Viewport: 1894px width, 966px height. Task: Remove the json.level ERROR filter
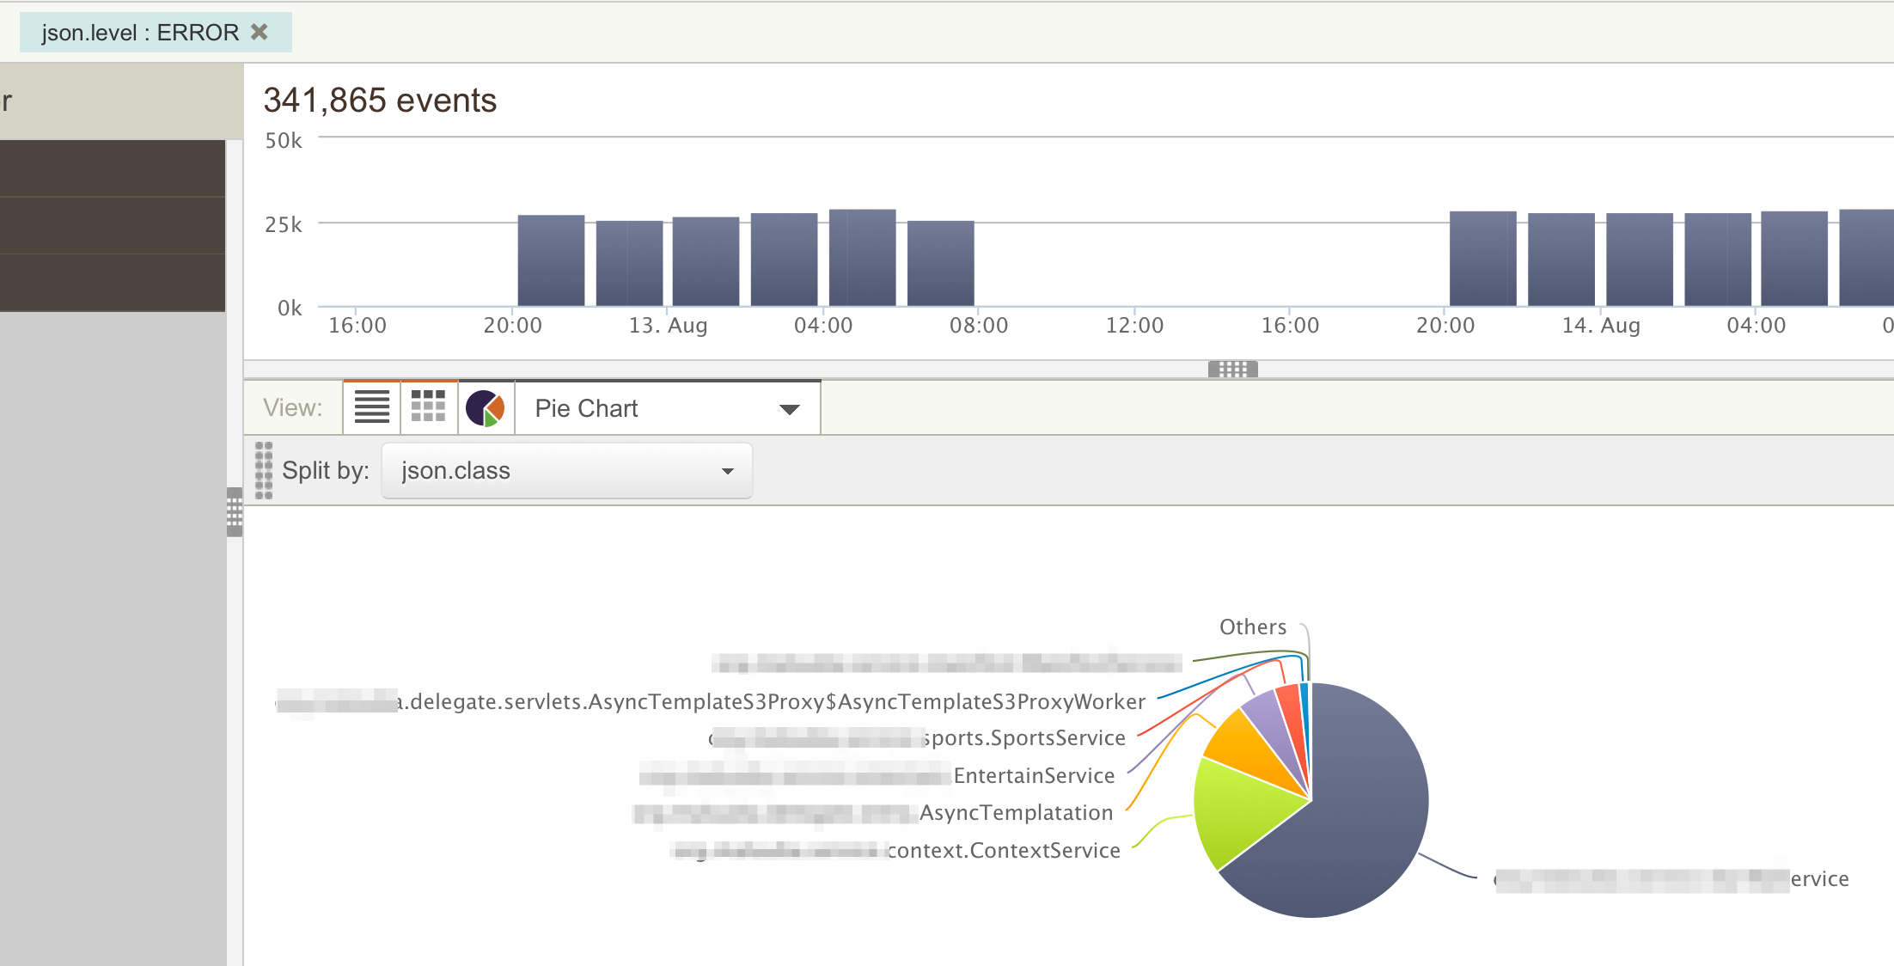pos(259,32)
